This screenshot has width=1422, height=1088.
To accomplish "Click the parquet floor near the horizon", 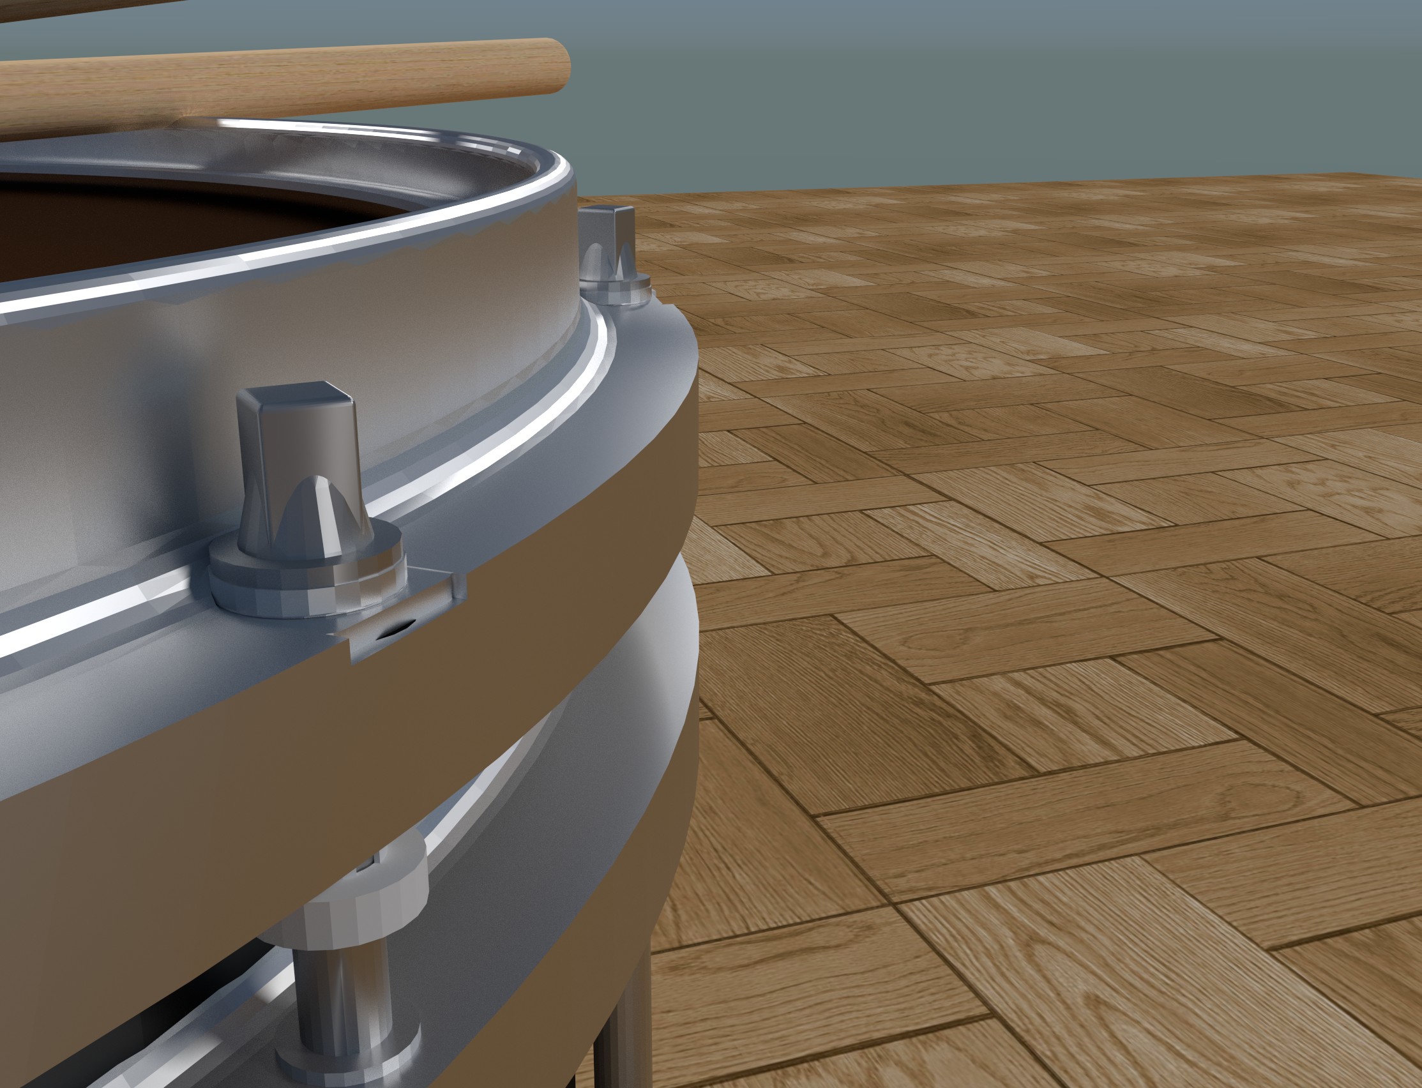I will pyautogui.click(x=1036, y=208).
